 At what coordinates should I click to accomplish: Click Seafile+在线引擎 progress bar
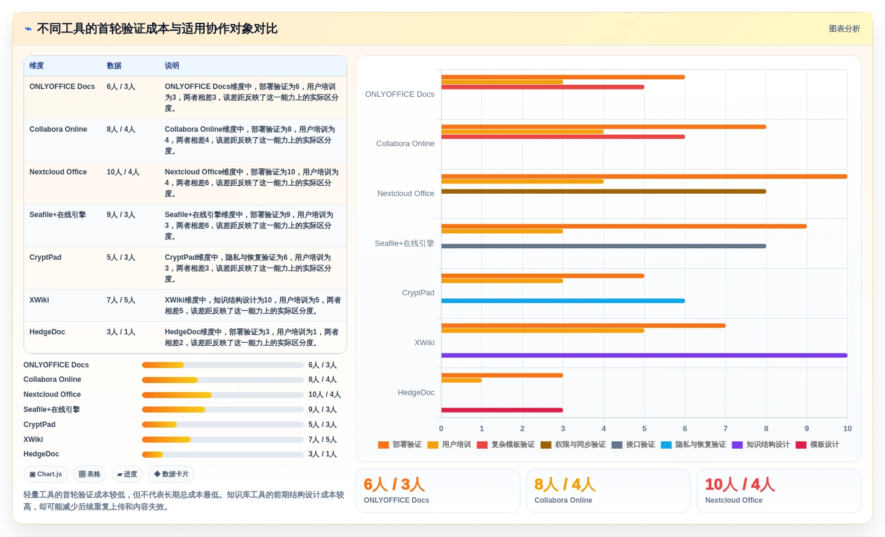223,410
